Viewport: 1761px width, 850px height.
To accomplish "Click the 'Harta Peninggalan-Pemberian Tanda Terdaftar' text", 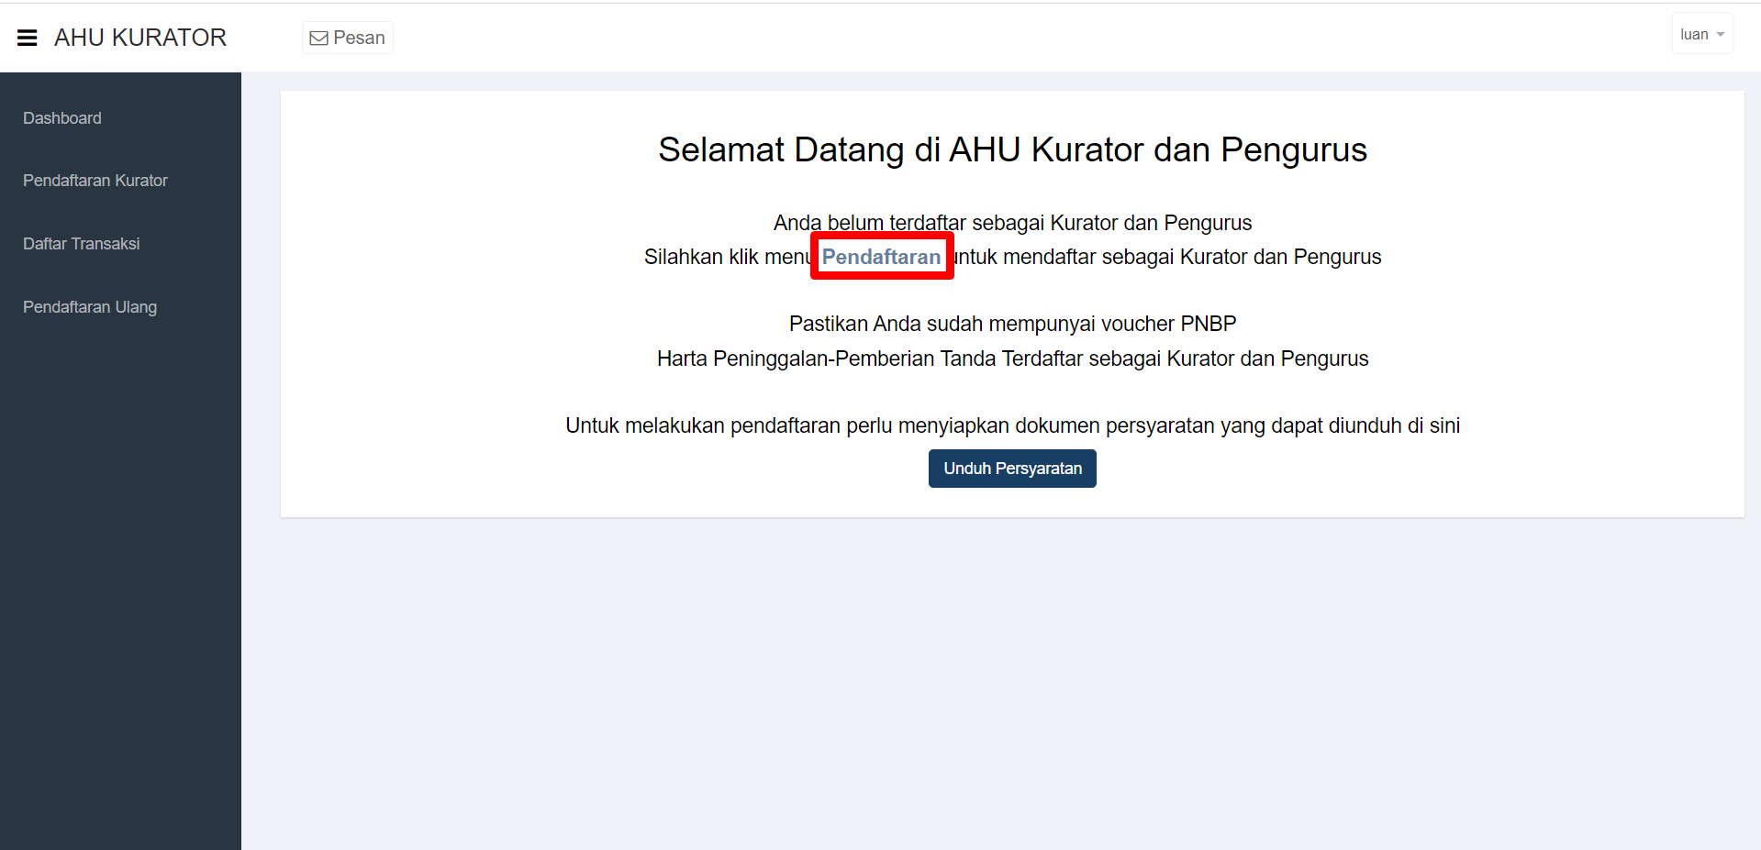I will 1012,359.
